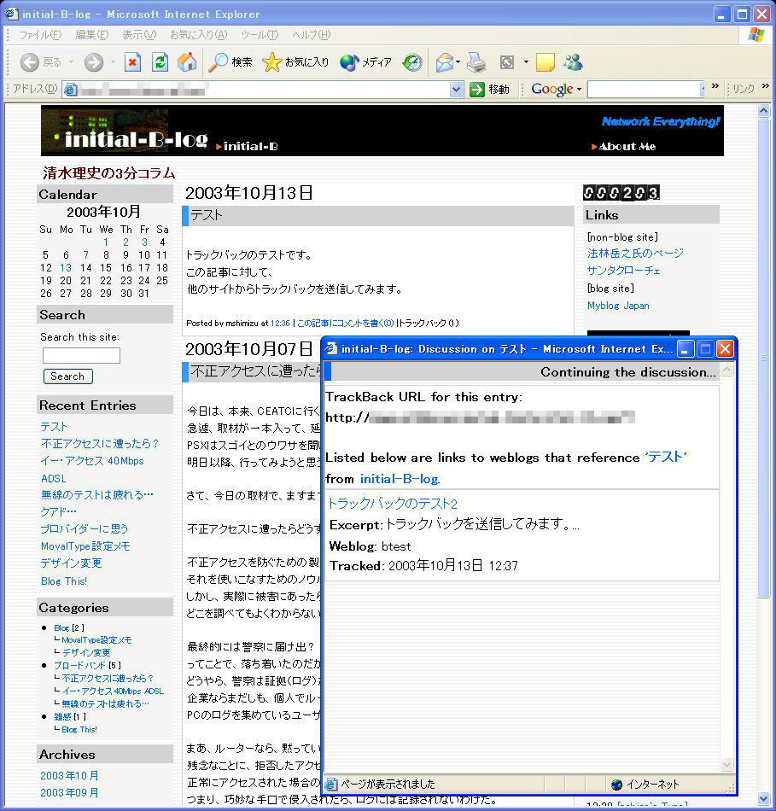Launch Messenger from the toolbar icon
The image size is (776, 811).
click(x=573, y=62)
